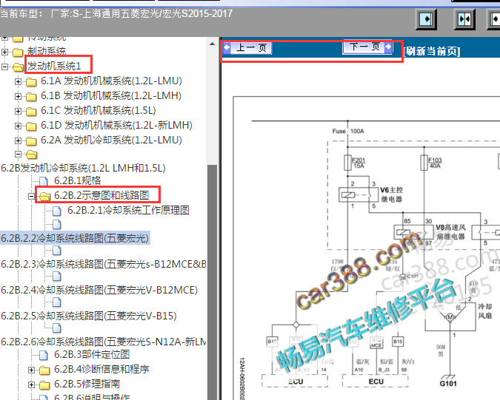This screenshot has height=400, width=500.
Task: Click open folder icon above 6.2B发动机冷却系统
Action: coord(32,155)
